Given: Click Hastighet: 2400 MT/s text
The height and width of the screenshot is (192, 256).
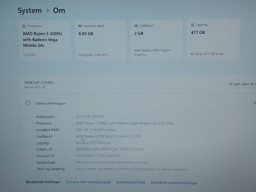Looking at the screenshot, I should pos(94,55).
